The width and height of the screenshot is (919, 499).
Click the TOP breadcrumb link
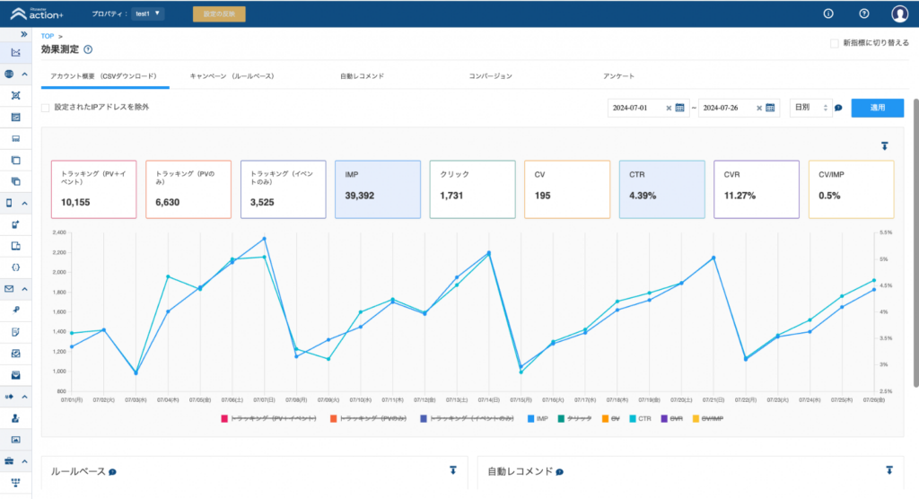pos(48,36)
